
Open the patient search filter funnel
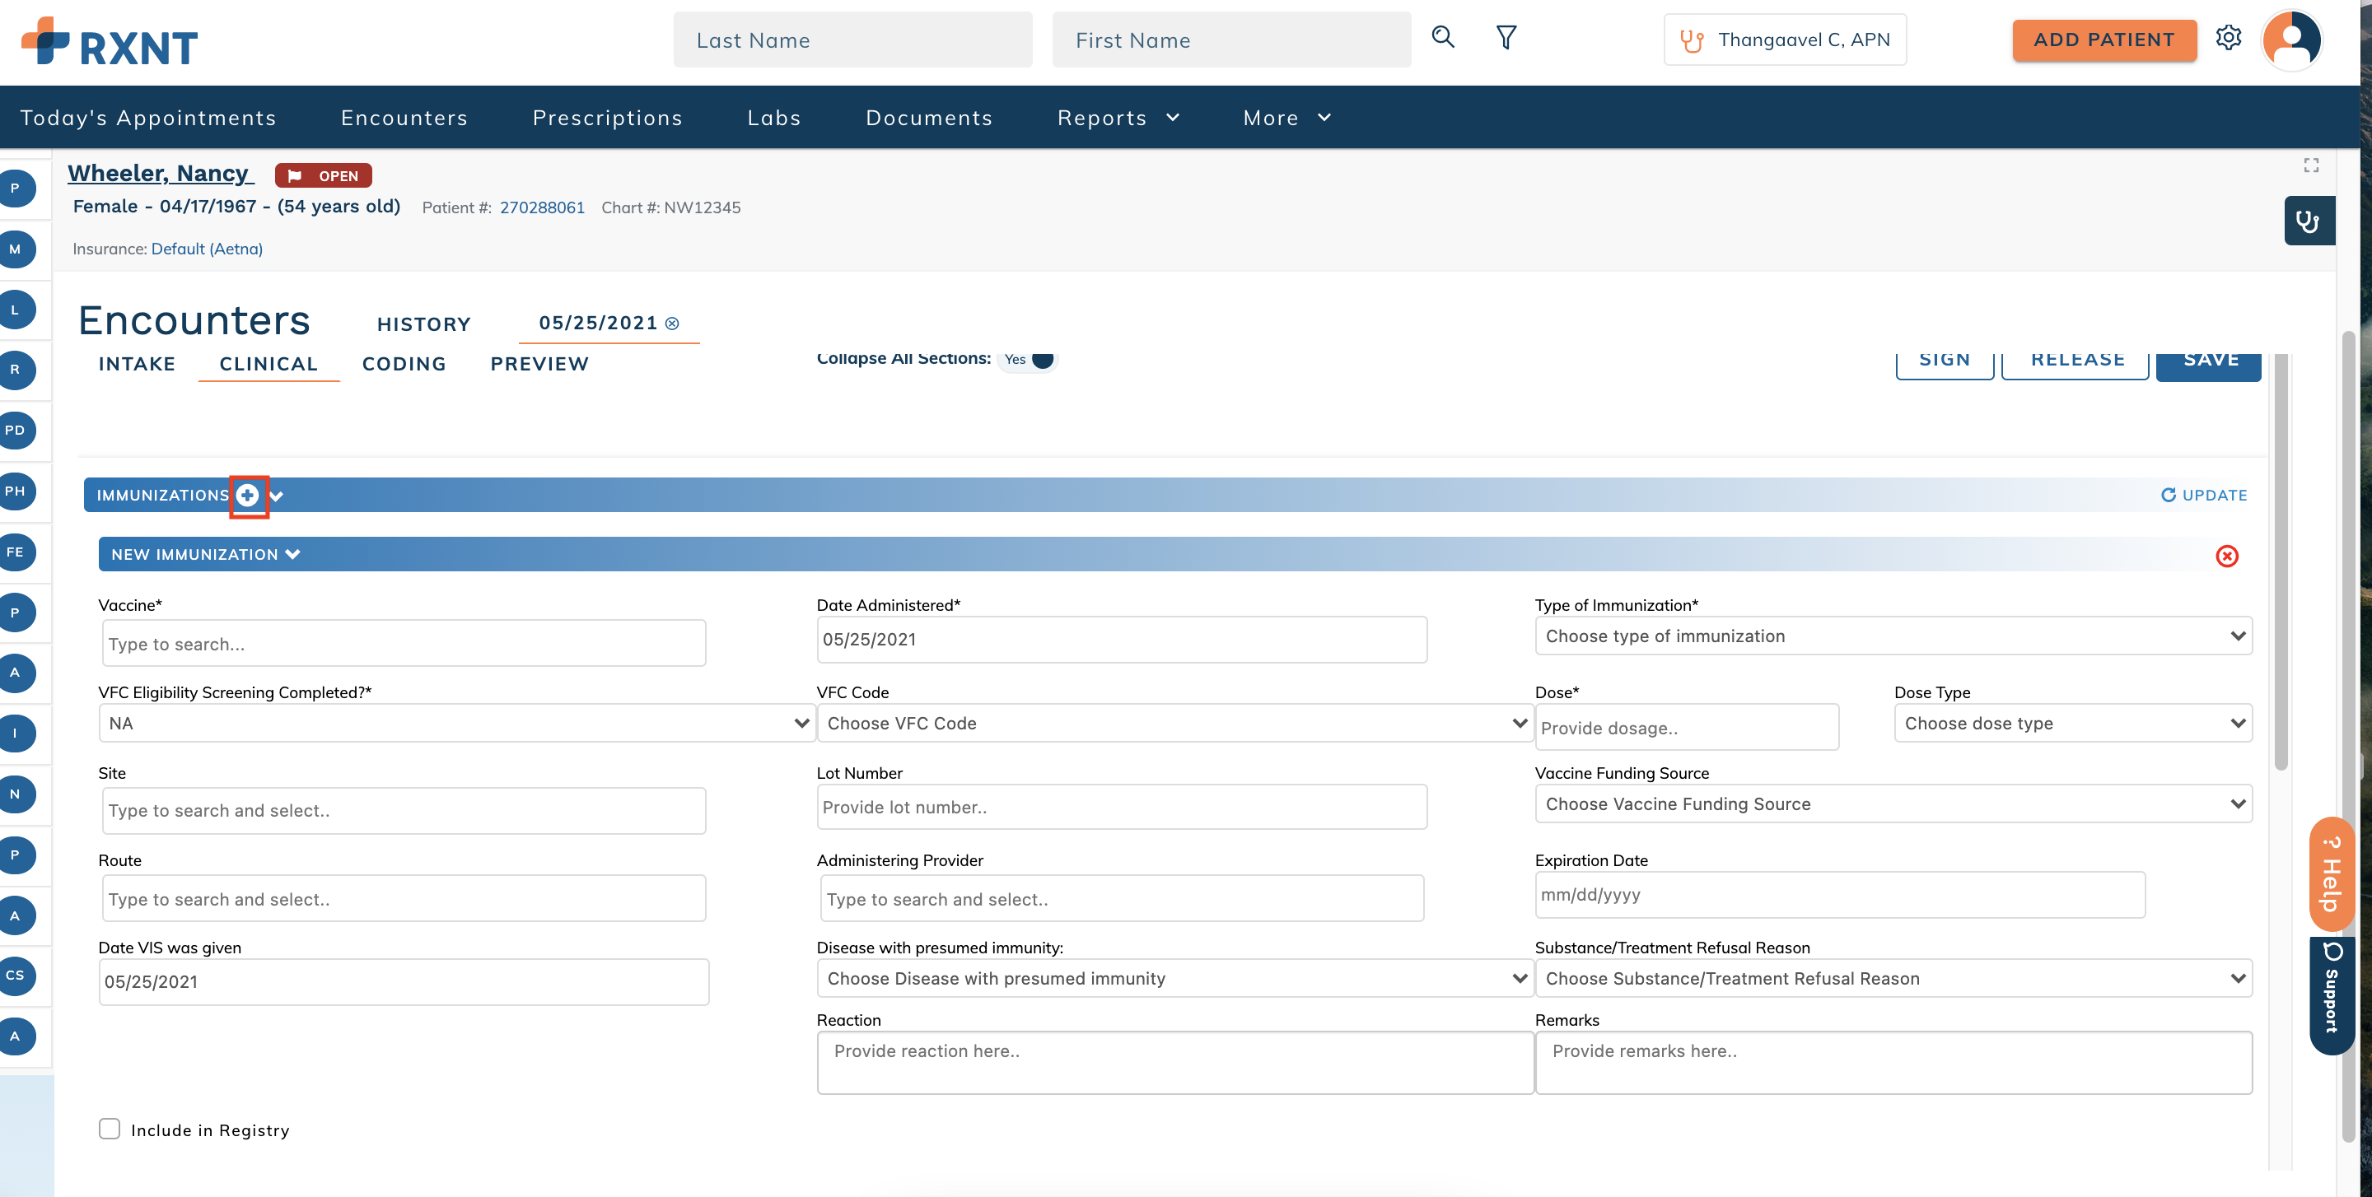(1506, 38)
